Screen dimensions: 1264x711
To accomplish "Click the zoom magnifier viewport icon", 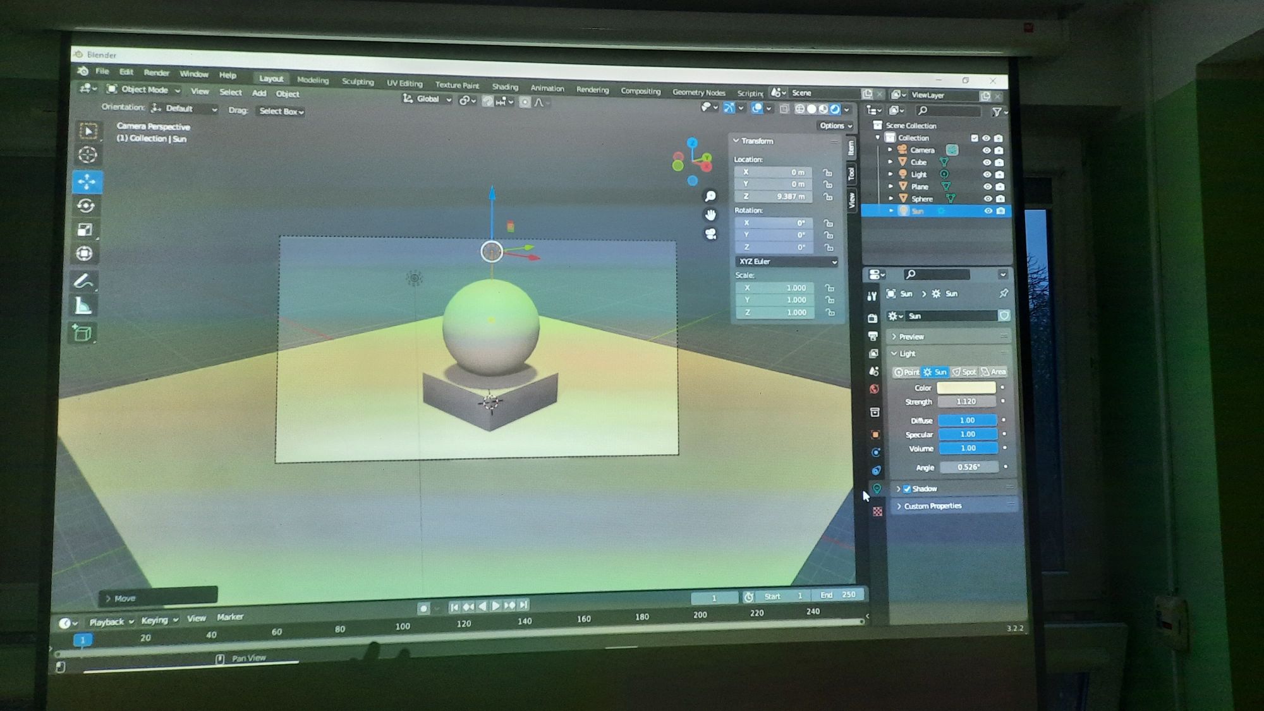I will (x=710, y=197).
